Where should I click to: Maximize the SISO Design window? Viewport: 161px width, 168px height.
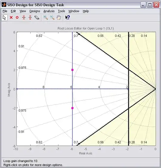[150, 5]
